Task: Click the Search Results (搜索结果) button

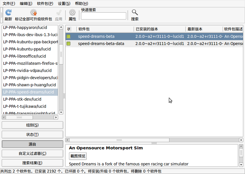Action: pos(32,163)
